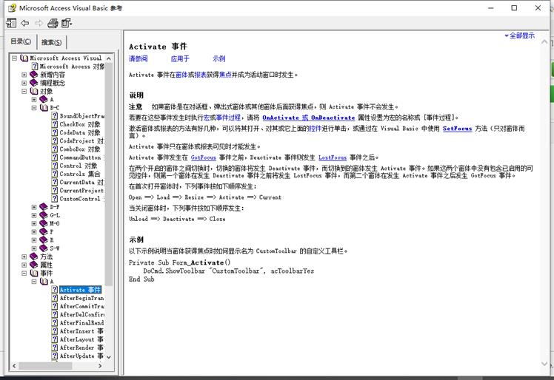Open the CodeProject topic
The image size is (554, 380).
(82, 140)
